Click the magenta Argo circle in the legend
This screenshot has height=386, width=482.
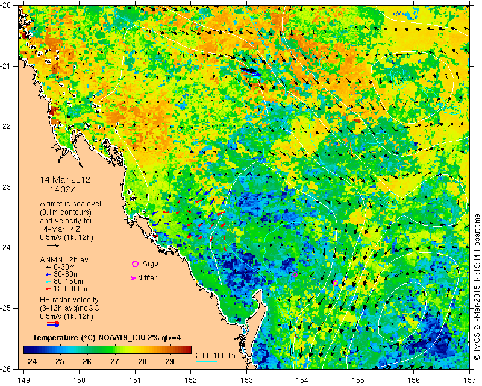coord(135,264)
